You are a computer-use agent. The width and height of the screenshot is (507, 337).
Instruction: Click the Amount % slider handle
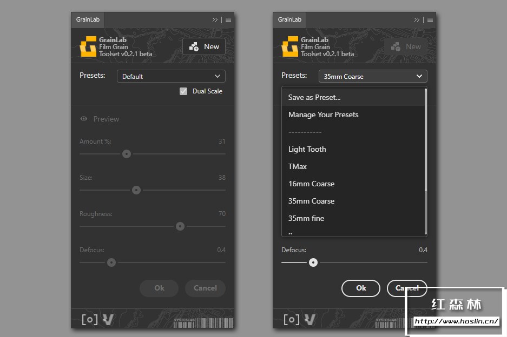127,154
